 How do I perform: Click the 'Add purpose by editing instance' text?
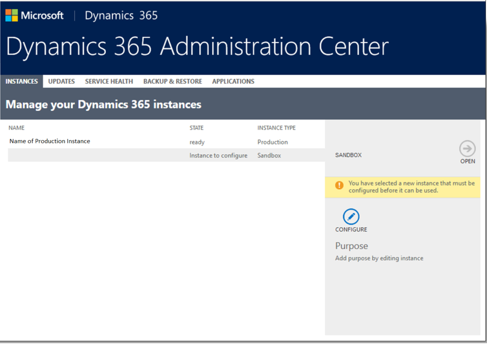pyautogui.click(x=379, y=258)
